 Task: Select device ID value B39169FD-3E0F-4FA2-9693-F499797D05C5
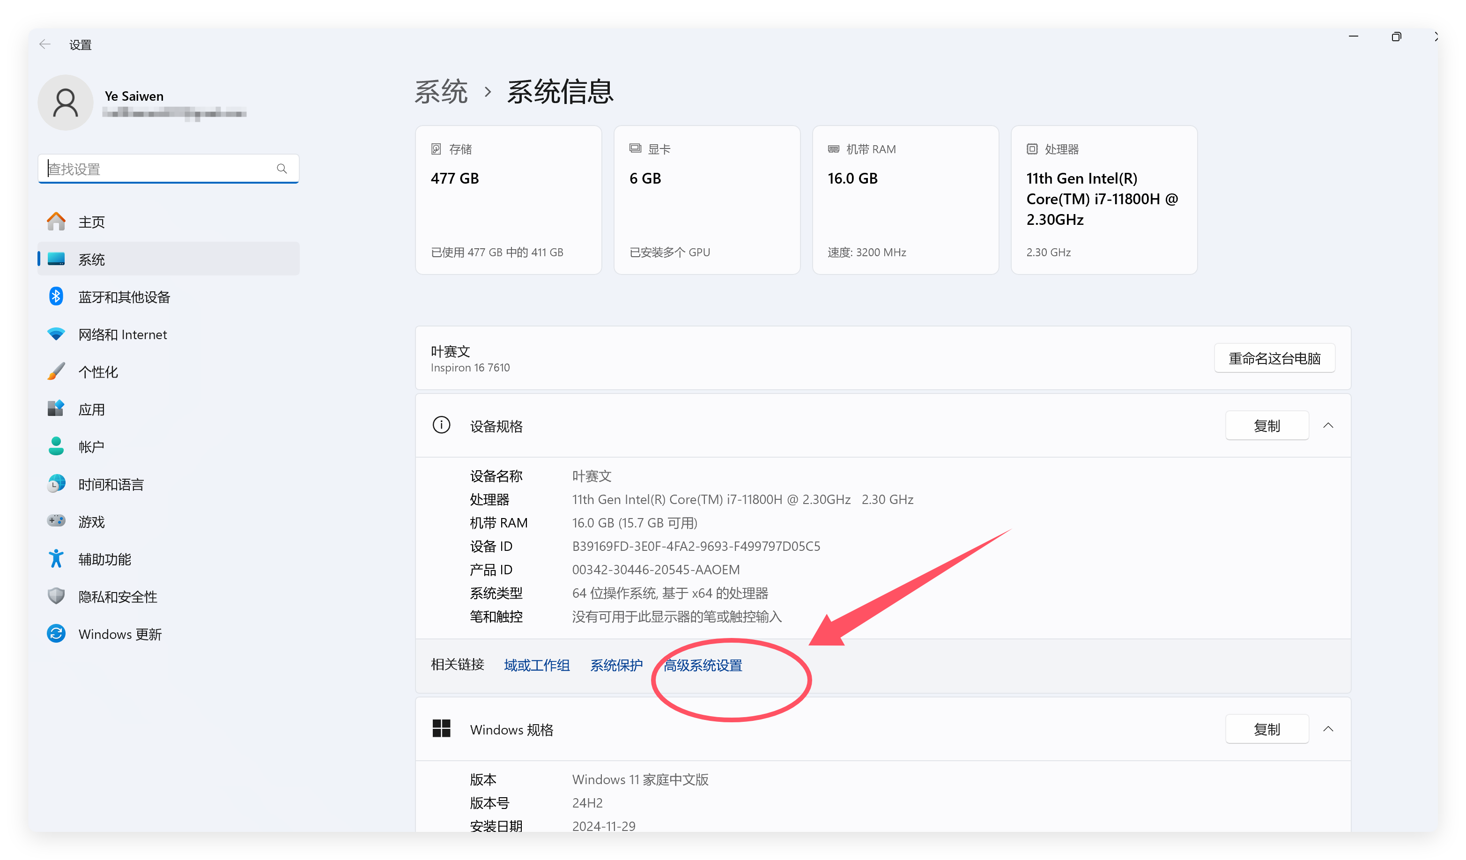696,546
